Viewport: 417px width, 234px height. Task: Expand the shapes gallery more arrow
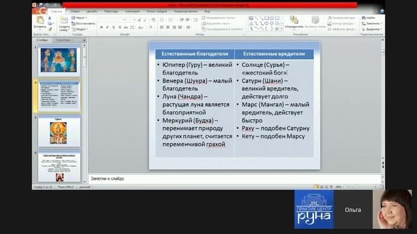[x=282, y=29]
